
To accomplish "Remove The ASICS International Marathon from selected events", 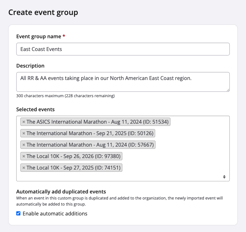I will click(24, 122).
